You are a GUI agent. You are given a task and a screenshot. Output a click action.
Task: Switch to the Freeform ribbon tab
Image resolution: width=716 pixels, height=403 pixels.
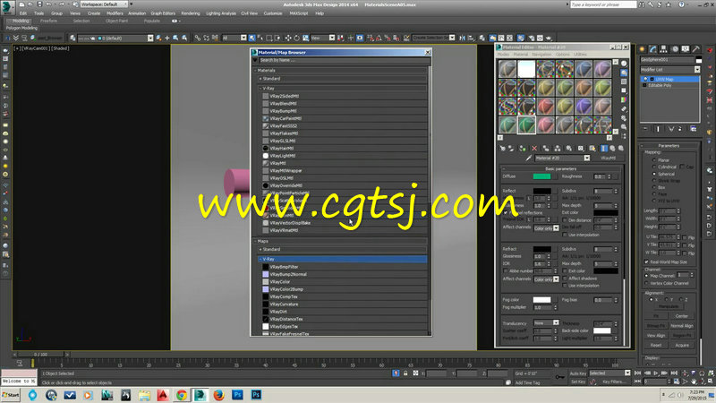(48, 21)
